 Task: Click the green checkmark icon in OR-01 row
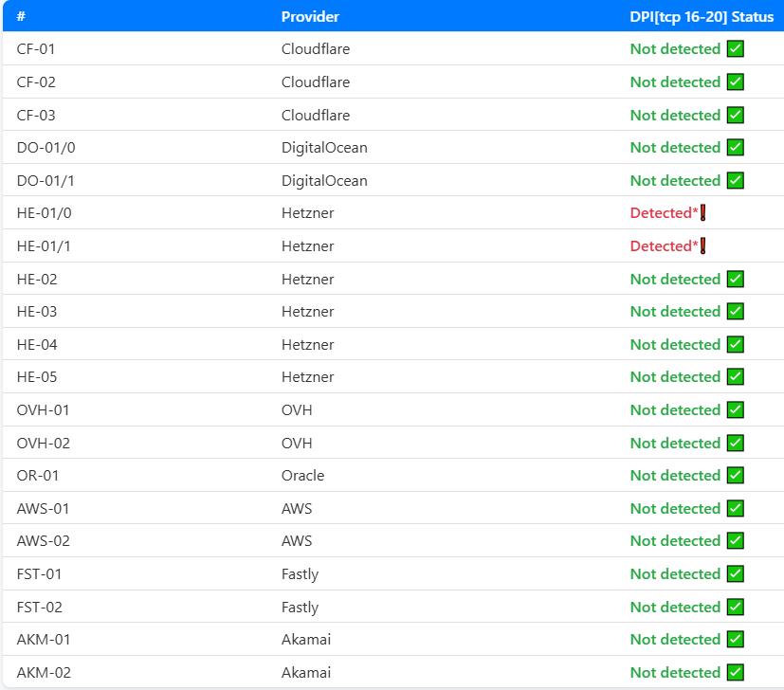click(x=735, y=476)
